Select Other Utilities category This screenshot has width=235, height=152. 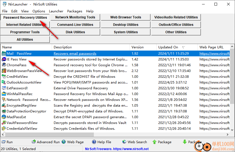coord(176,32)
